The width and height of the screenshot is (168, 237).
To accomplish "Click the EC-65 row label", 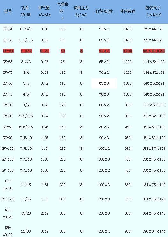I will [x=8, y=40].
